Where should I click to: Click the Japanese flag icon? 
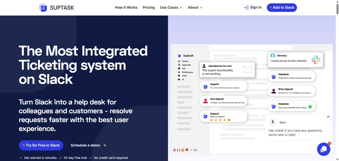click(x=191, y=150)
